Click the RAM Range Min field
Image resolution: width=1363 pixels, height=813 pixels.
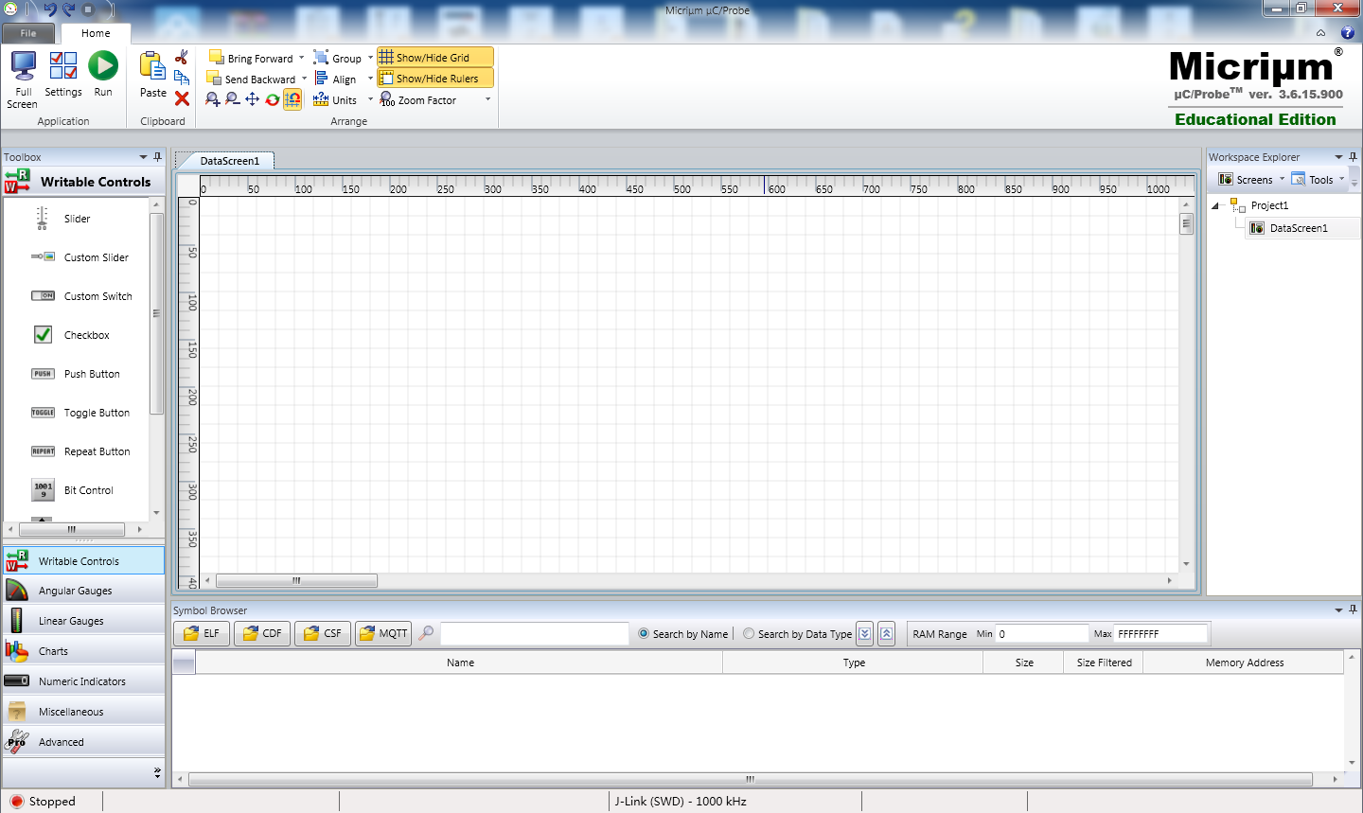(x=1041, y=634)
